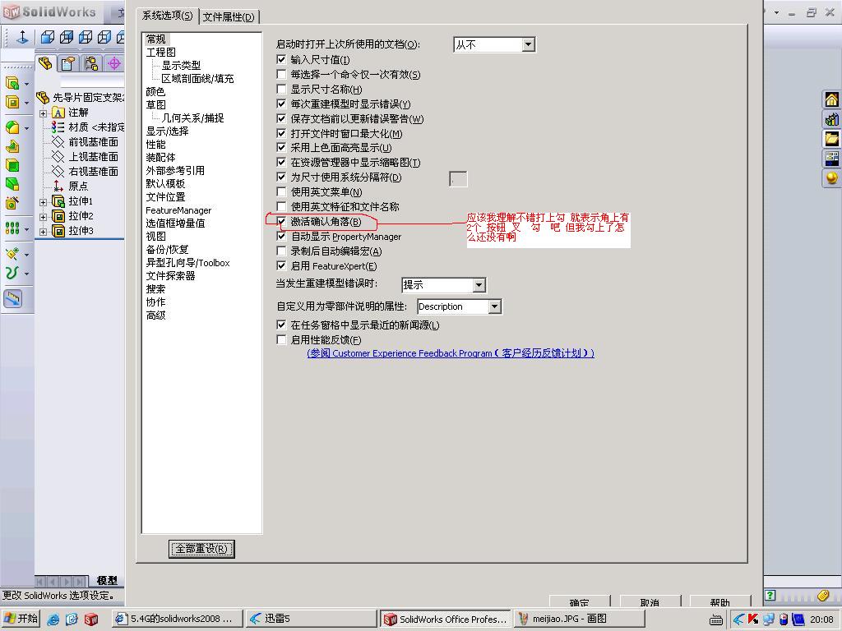842x631 pixels.
Task: Enable the 使用英文菜单 checkbox
Action: point(281,191)
